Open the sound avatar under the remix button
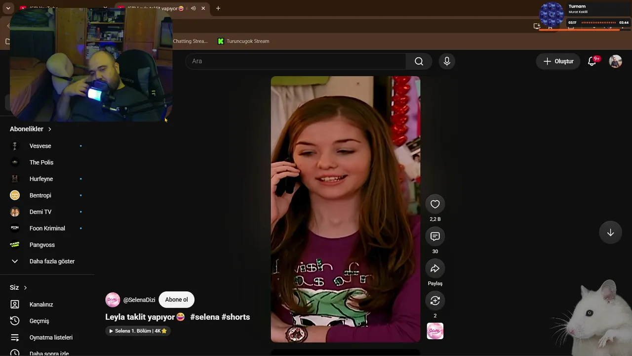Image resolution: width=632 pixels, height=356 pixels. pyautogui.click(x=435, y=331)
